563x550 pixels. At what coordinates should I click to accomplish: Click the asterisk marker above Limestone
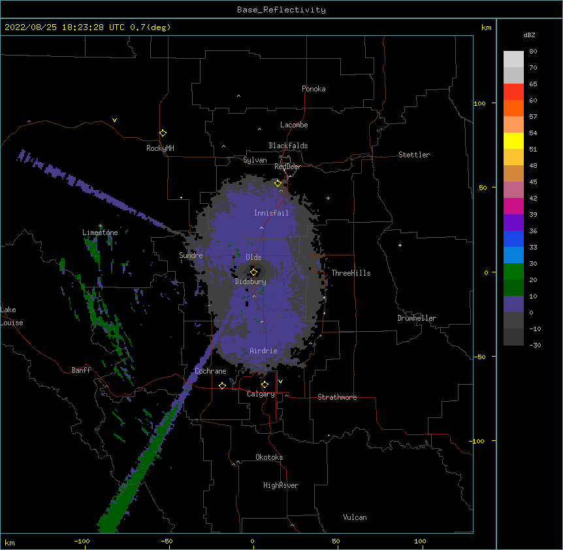point(100,226)
